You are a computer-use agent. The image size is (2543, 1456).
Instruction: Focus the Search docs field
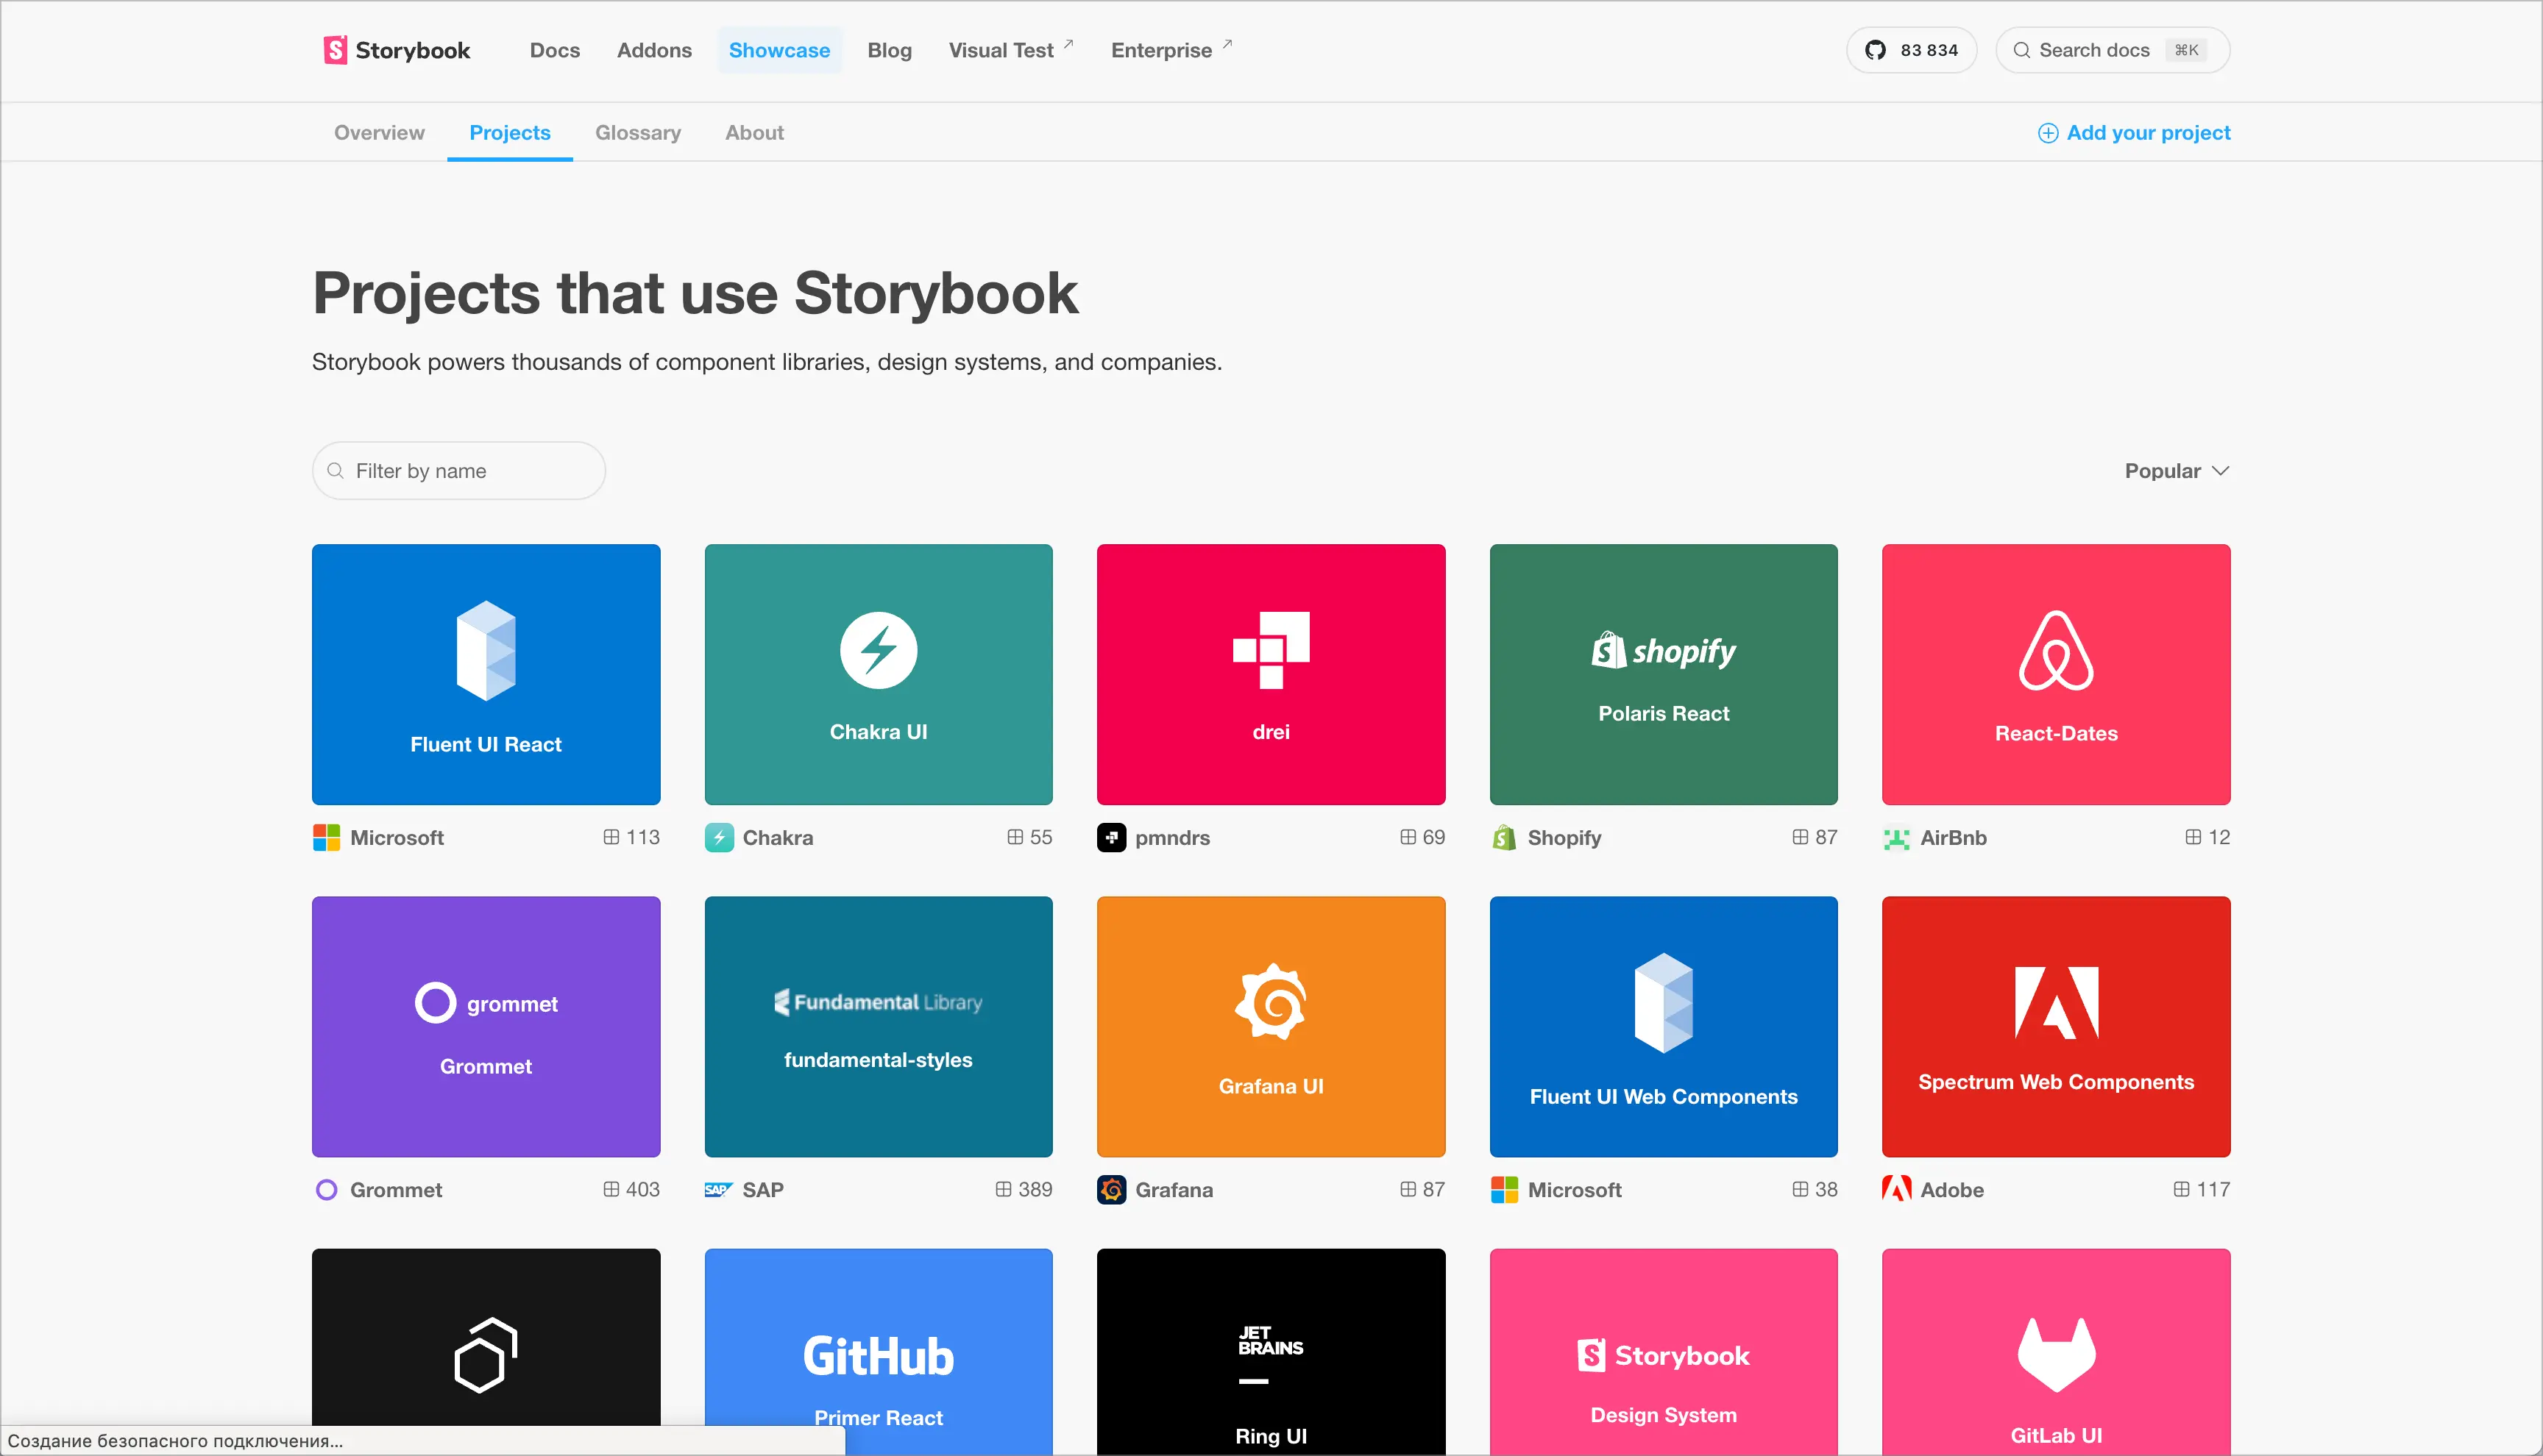point(2113,50)
